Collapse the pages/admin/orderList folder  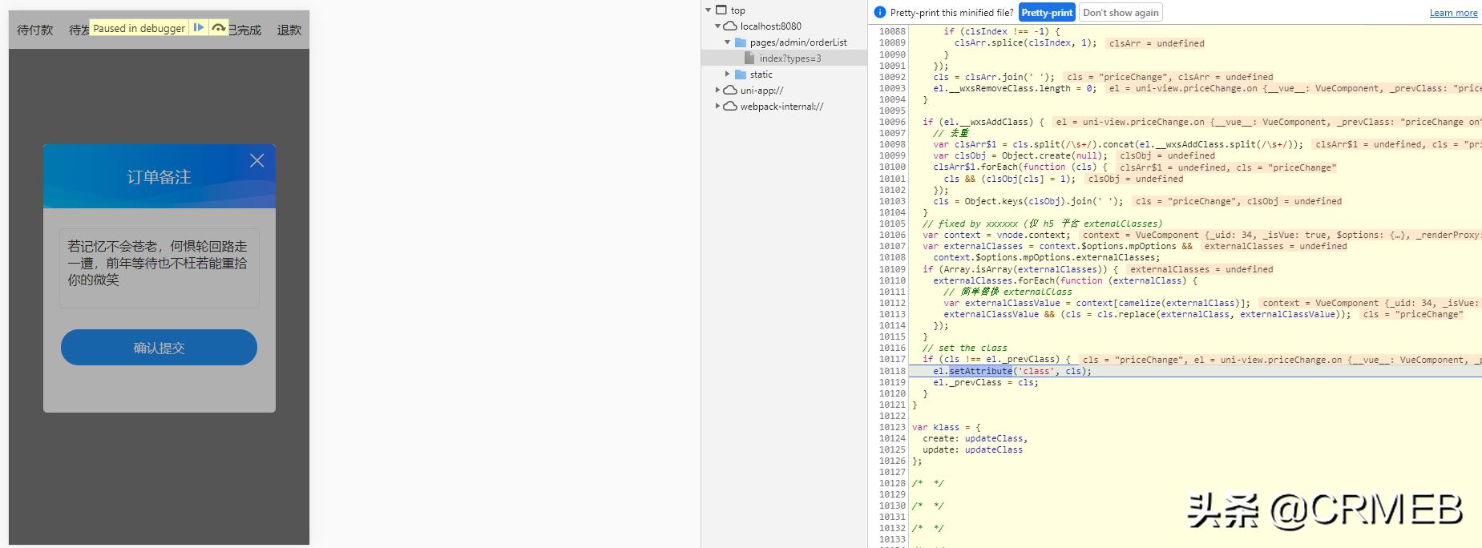point(728,42)
